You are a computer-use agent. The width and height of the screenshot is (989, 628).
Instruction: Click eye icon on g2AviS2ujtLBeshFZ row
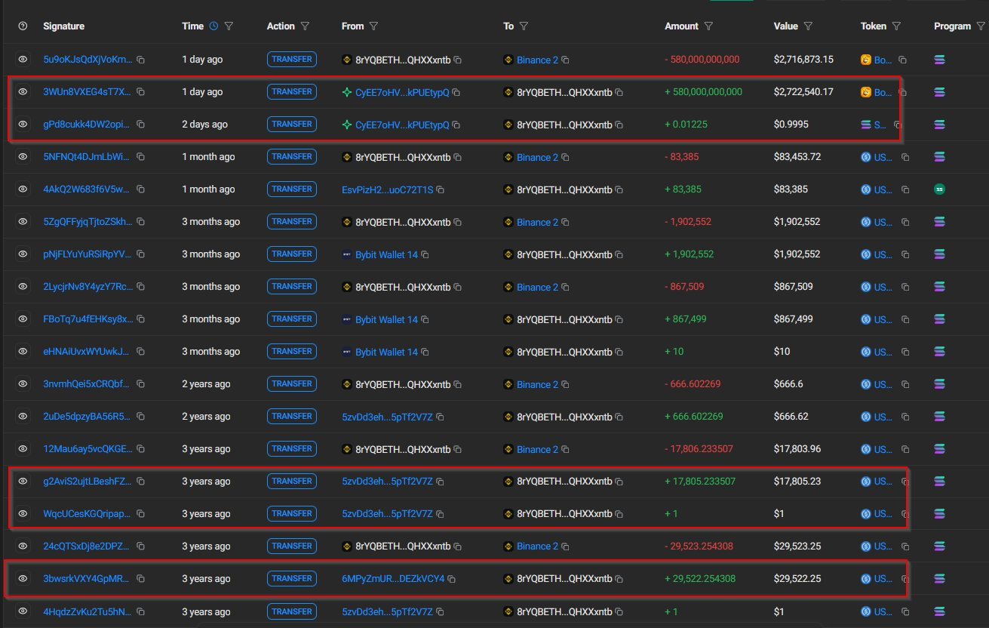click(23, 481)
